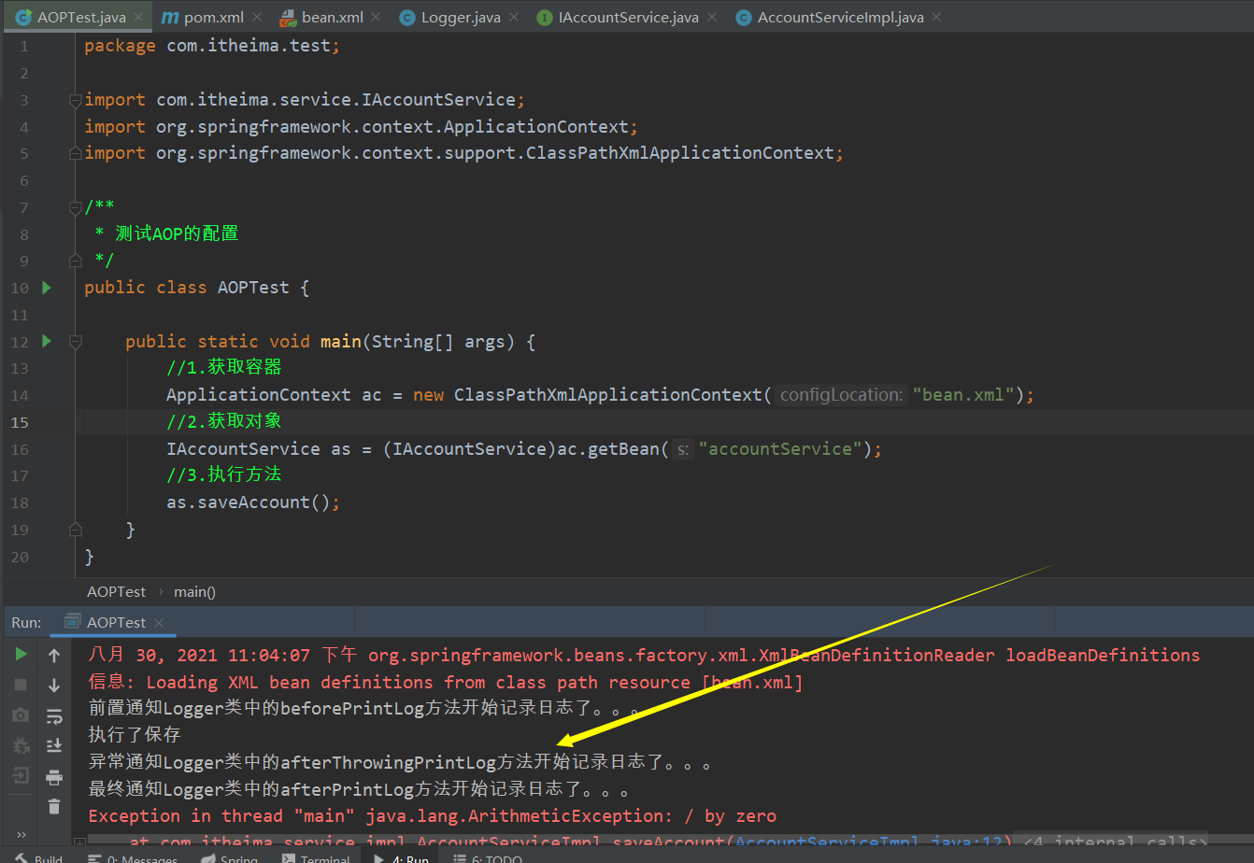The height and width of the screenshot is (863, 1254).
Task: Click the exit icon in Run toolbar
Action: pos(21,775)
